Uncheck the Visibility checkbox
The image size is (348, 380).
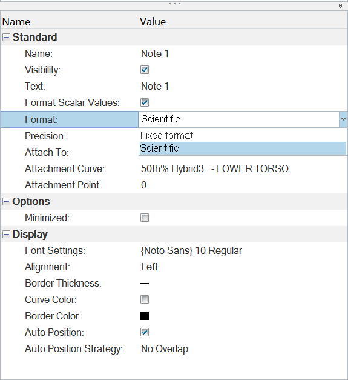click(x=145, y=70)
